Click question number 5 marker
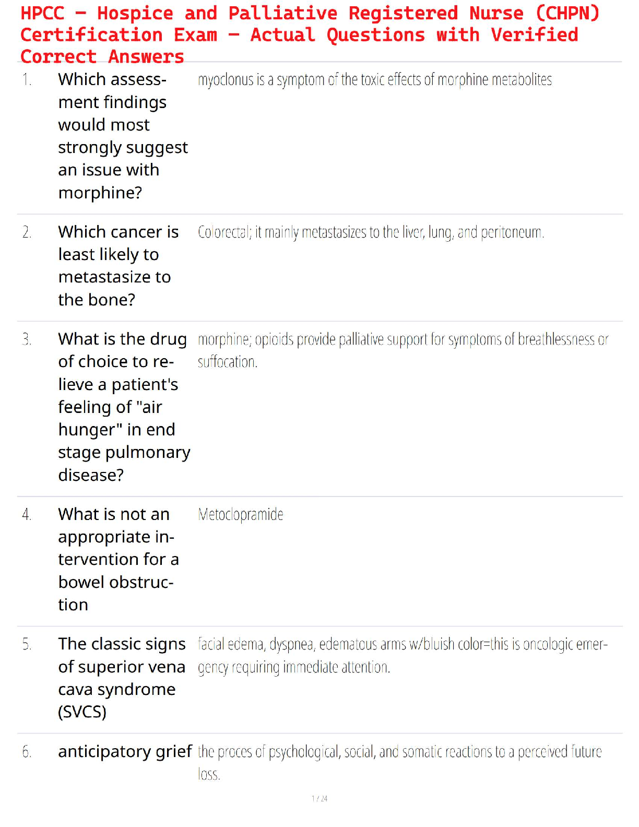The width and height of the screenshot is (639, 827). coord(27,645)
